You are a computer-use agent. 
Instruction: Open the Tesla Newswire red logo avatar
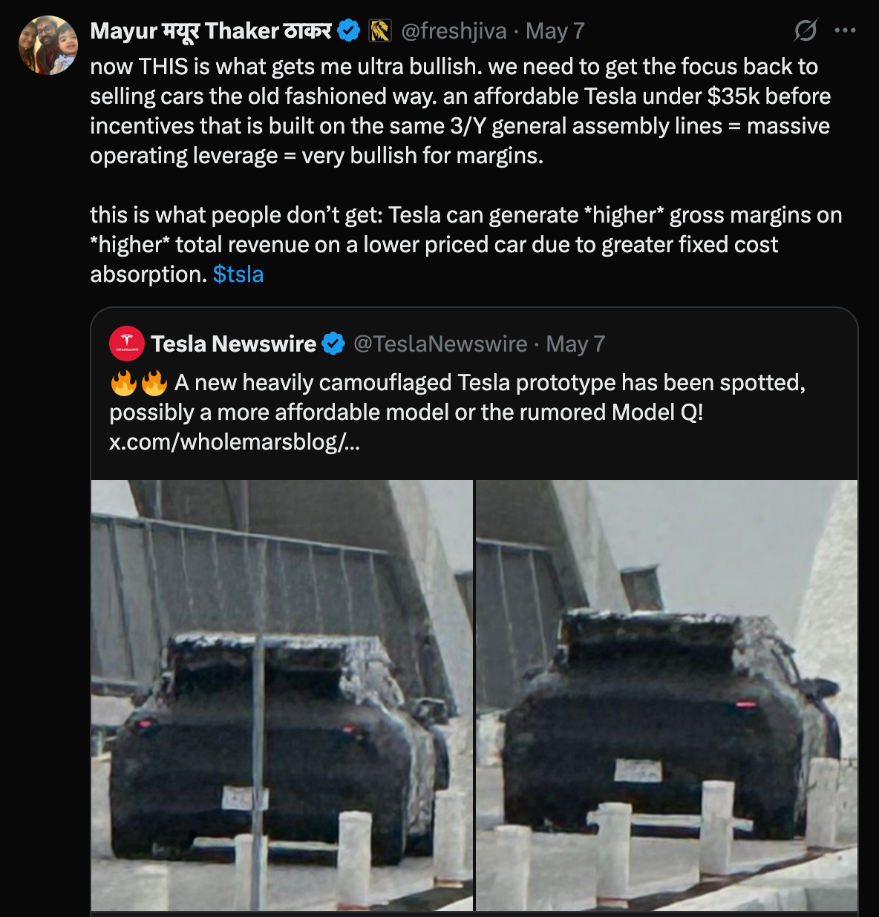click(127, 344)
